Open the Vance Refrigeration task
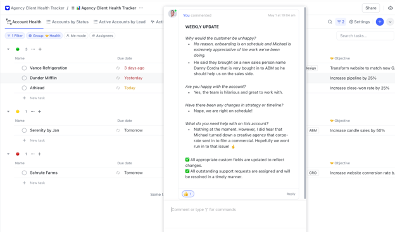Image resolution: width=395 pixels, height=232 pixels. 48,68
